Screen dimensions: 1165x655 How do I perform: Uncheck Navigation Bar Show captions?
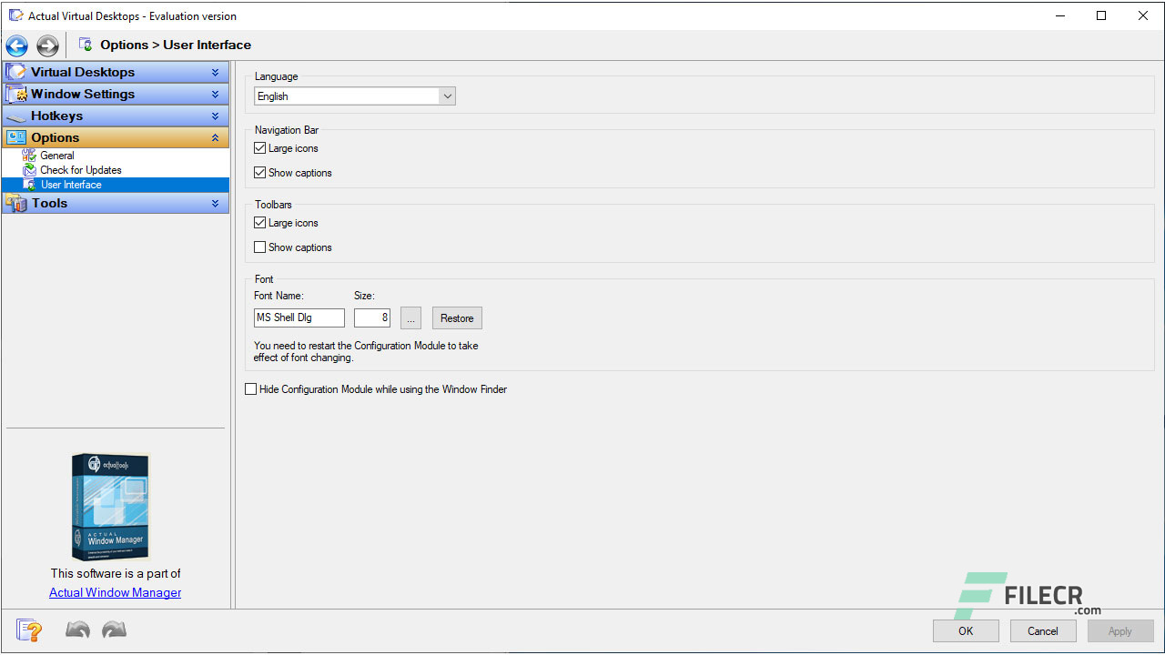pos(260,173)
